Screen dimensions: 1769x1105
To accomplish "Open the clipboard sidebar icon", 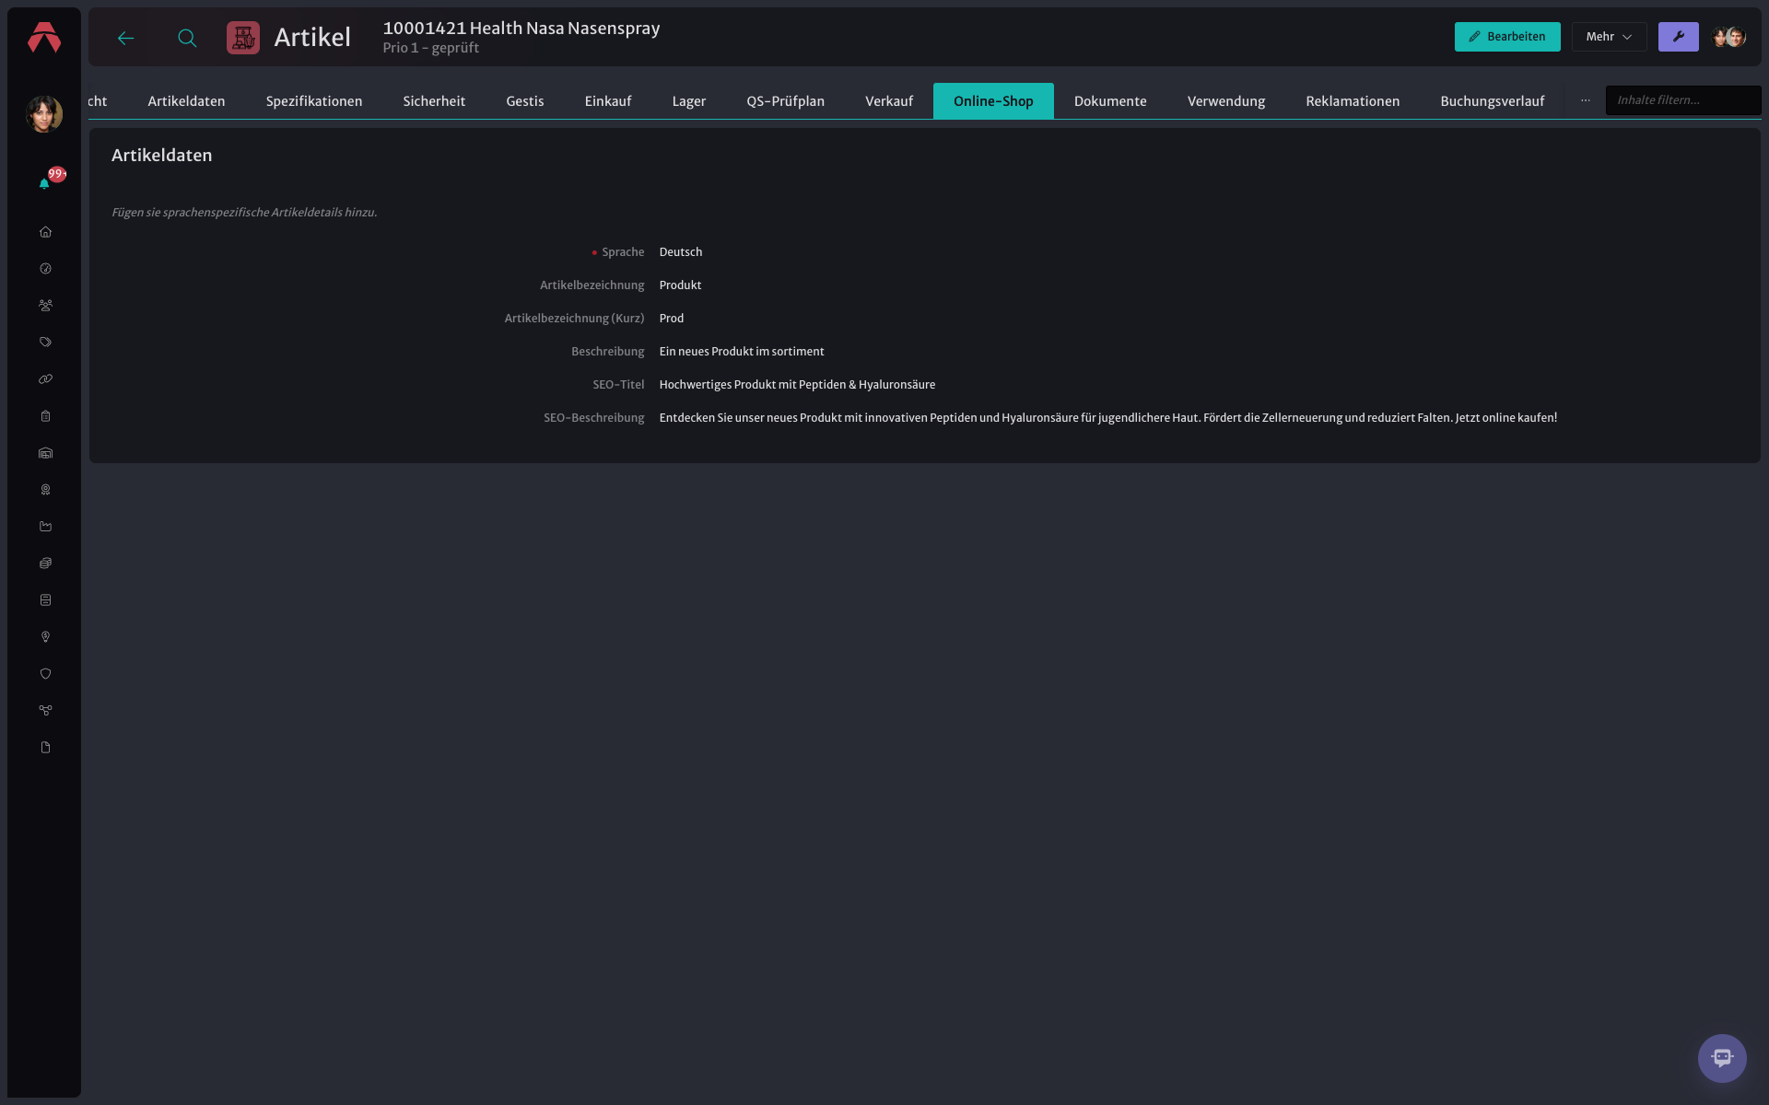I will tap(45, 416).
